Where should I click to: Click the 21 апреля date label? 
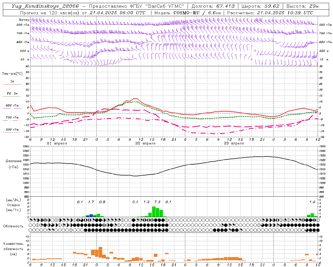(x=57, y=143)
